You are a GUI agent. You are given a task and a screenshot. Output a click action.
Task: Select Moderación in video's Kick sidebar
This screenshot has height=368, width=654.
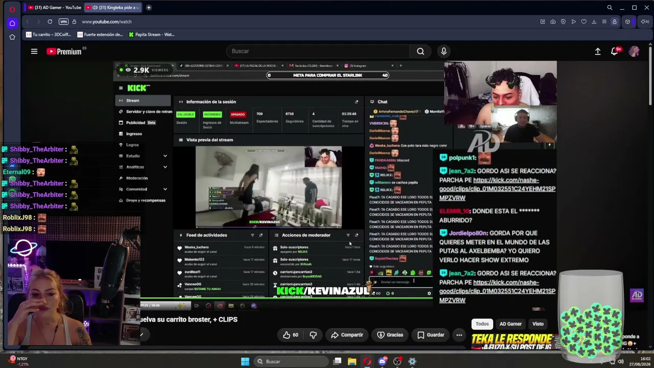click(137, 178)
